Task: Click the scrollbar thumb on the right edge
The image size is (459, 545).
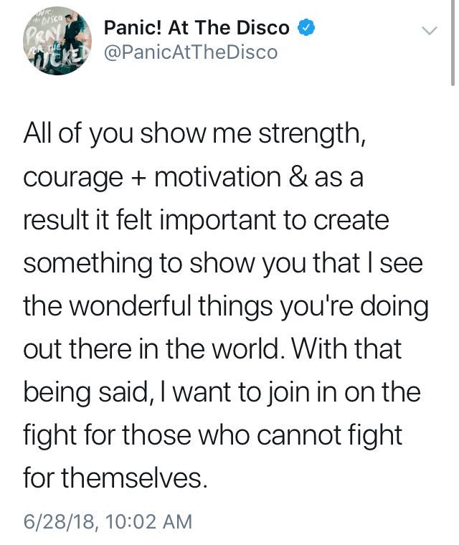Action: coord(453,43)
